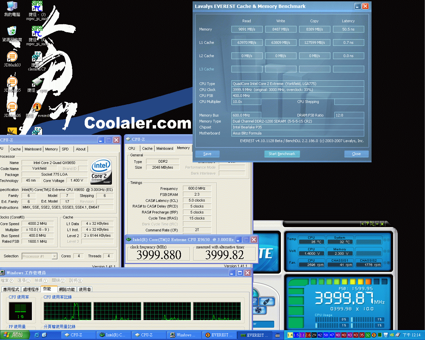Switch to the Intel(R) C... taskbar button
Image resolution: width=425 pixels, height=340 pixels.
click(x=113, y=335)
